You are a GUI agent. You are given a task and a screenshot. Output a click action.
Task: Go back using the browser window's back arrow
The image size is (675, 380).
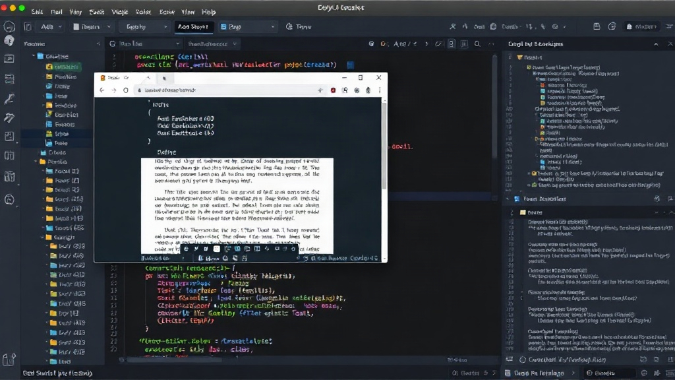[102, 90]
